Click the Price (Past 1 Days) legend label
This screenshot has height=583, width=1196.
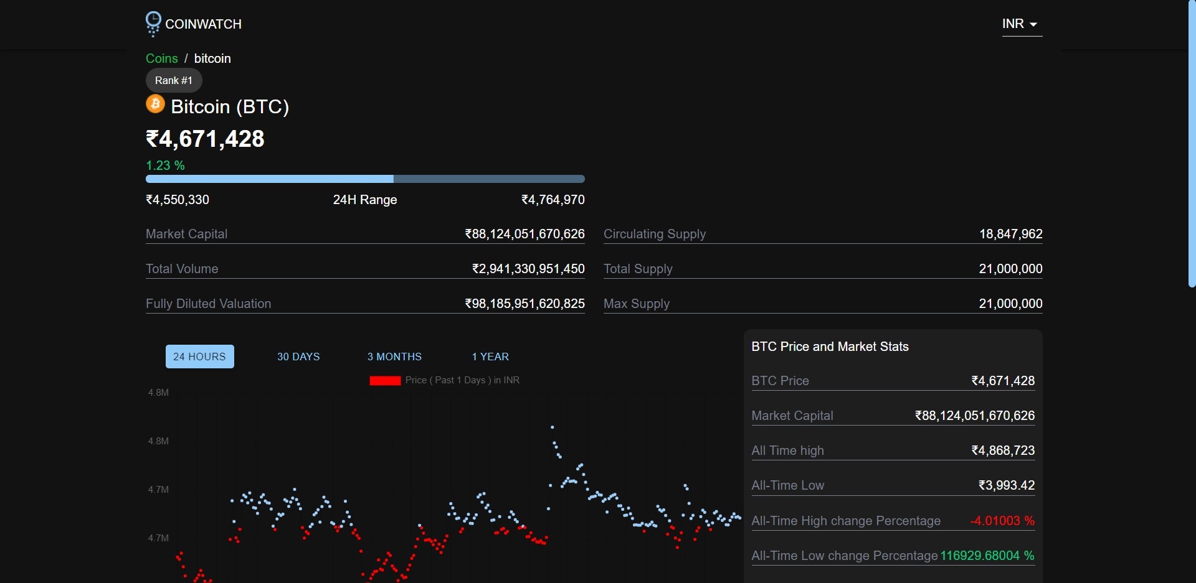click(x=462, y=380)
